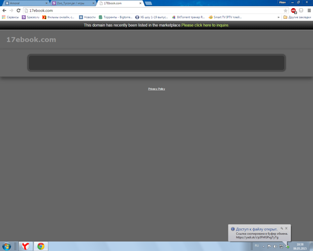
Task: Open the Chrome menu hamburger icon
Action: point(308,11)
